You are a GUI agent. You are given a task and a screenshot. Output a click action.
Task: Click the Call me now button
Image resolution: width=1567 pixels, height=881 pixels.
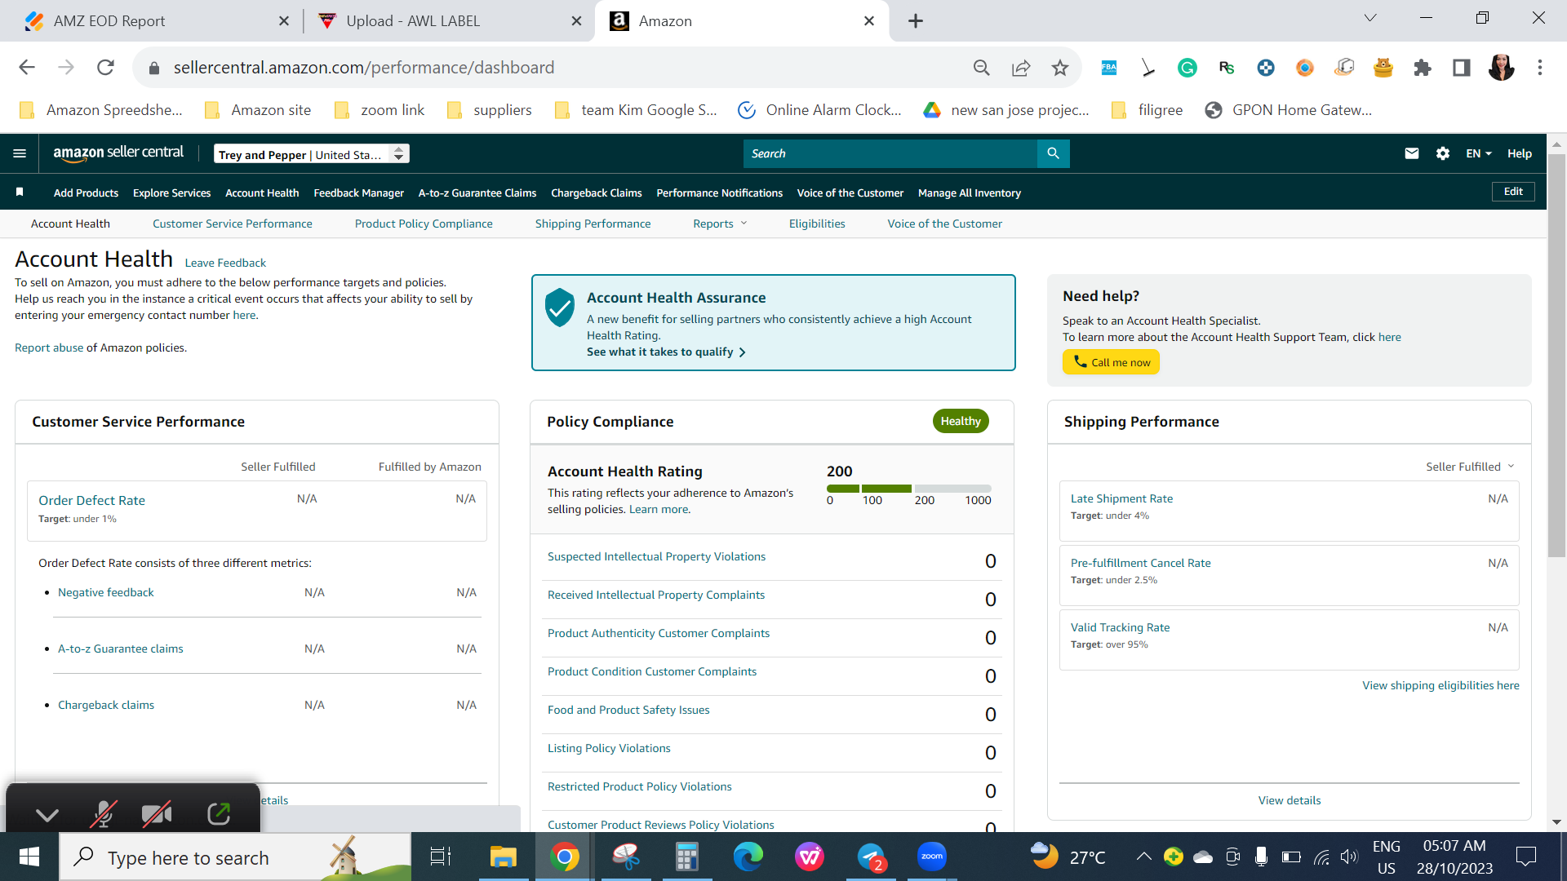1111,362
